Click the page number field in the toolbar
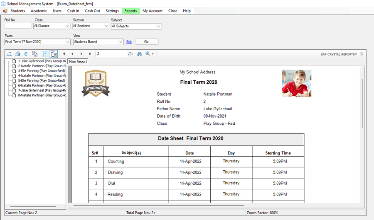 pyautogui.click(x=111, y=54)
